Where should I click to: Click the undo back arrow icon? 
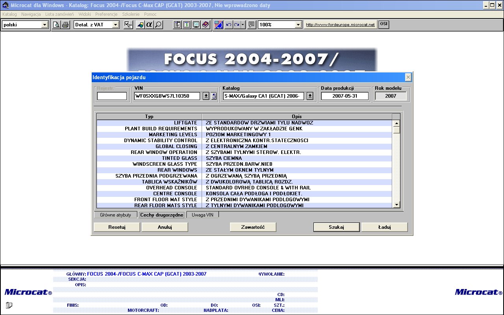coord(228,24)
